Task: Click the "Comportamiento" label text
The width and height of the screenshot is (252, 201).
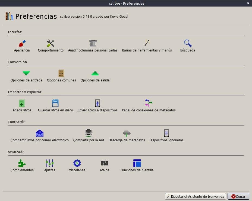Action: point(51,50)
